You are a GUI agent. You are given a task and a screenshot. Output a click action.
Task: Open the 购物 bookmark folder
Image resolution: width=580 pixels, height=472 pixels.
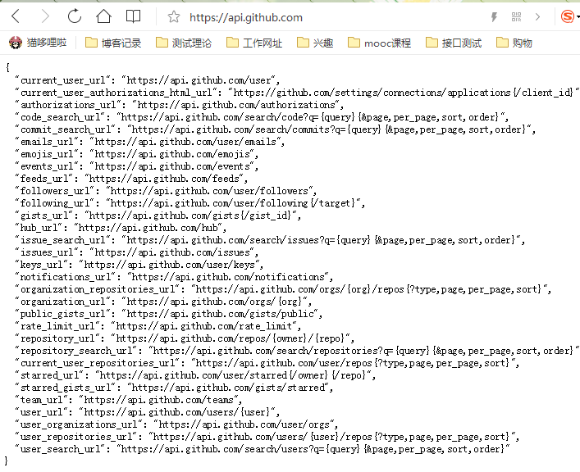[514, 43]
